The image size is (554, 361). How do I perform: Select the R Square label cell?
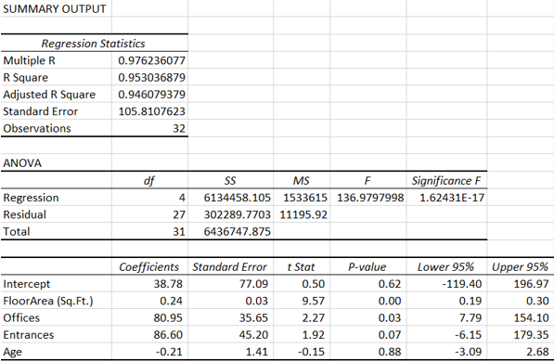[25, 77]
